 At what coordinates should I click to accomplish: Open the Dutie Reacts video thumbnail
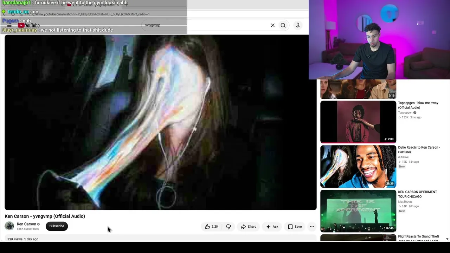pyautogui.click(x=358, y=167)
